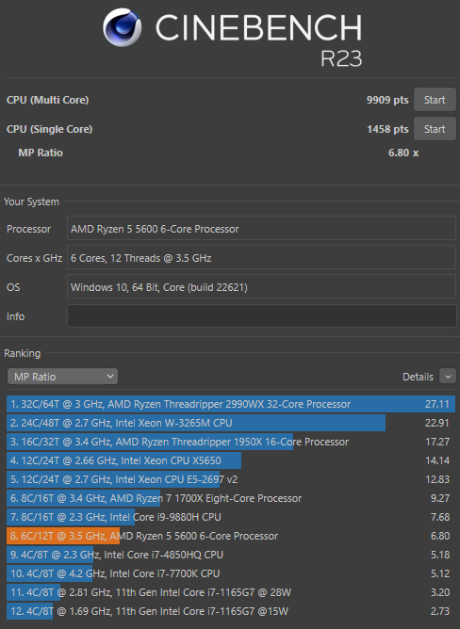Screen dimensions: 460x629
Task: Select the Core i9-9880H ranking row
Action: click(x=231, y=518)
